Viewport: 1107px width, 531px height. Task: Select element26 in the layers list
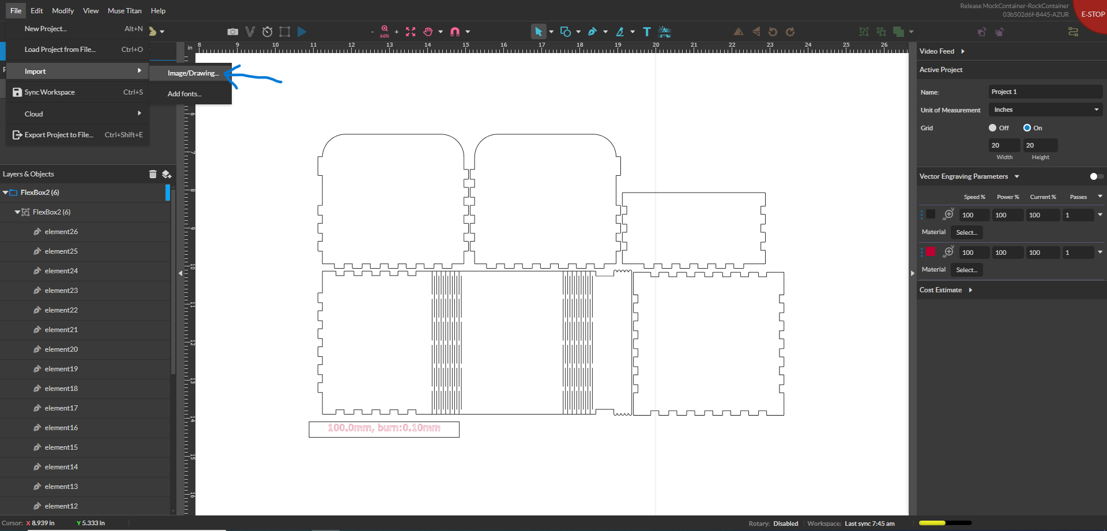click(x=85, y=232)
